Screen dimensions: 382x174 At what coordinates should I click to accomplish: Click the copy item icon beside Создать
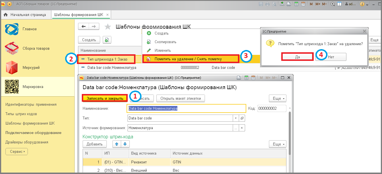pyautogui.click(x=107, y=40)
